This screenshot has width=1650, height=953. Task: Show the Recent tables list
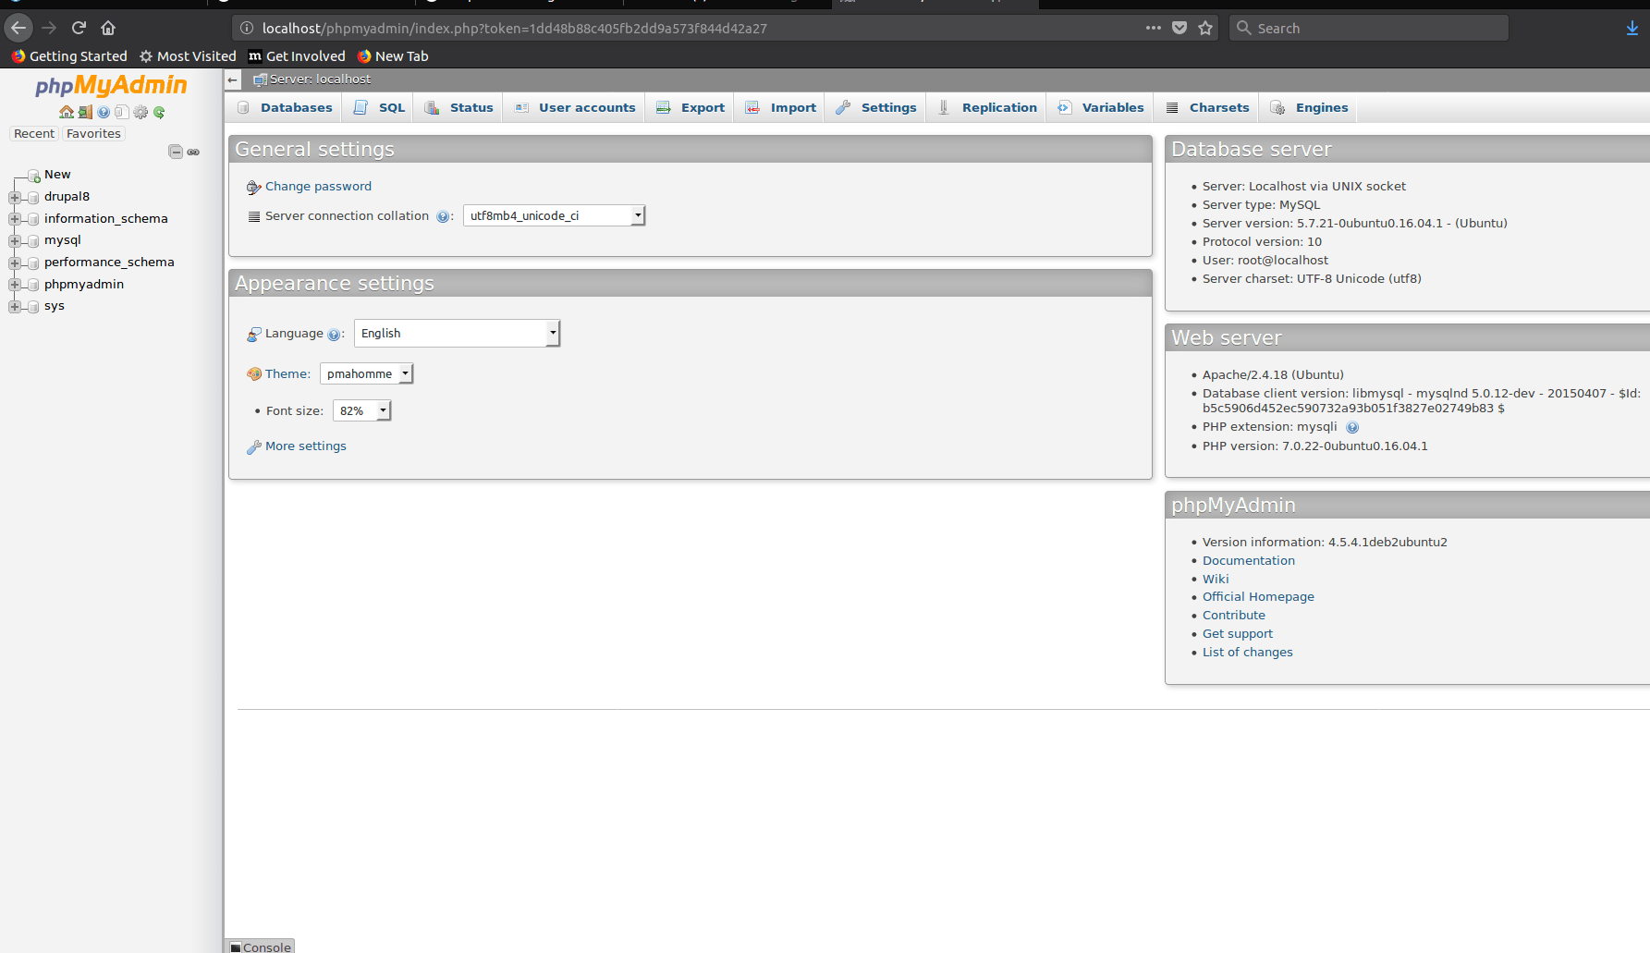[34, 134]
